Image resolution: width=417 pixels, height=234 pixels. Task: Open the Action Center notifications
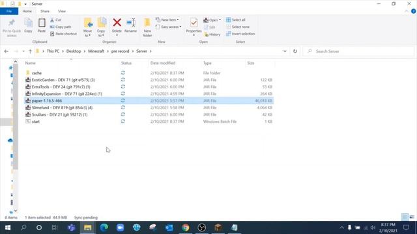(x=406, y=227)
